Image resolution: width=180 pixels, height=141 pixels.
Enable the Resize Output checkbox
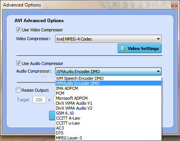18,90
